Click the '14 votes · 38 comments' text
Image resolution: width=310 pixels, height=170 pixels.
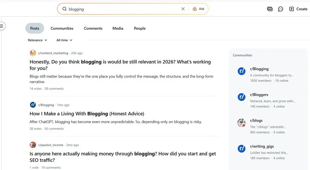pyautogui.click(x=46, y=89)
